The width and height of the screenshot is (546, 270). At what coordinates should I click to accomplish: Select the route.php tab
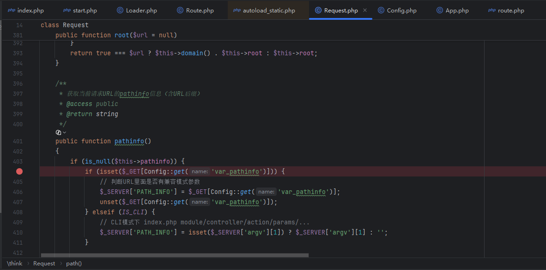pos(507,11)
